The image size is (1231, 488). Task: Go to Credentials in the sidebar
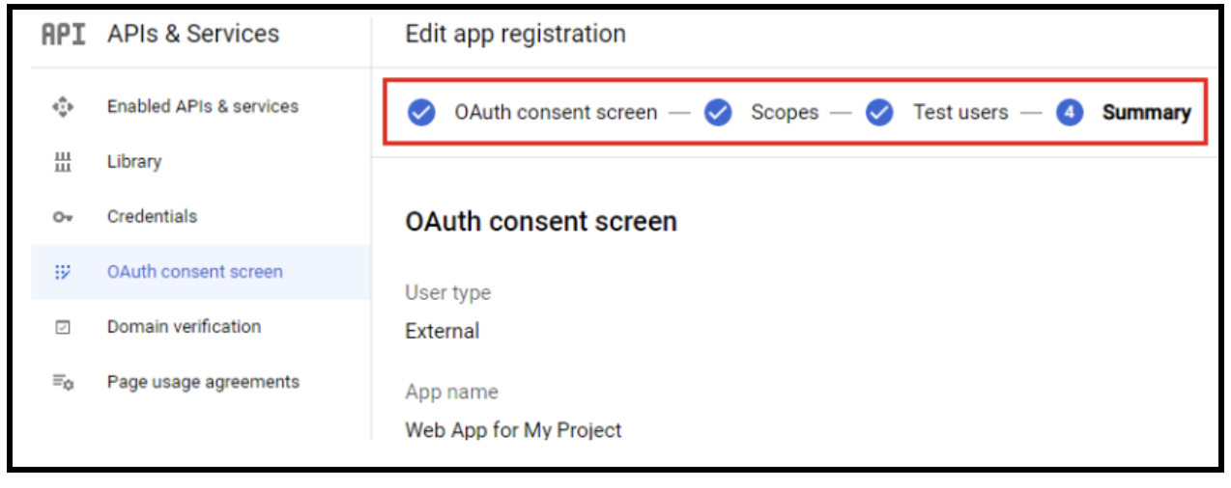[x=152, y=217]
